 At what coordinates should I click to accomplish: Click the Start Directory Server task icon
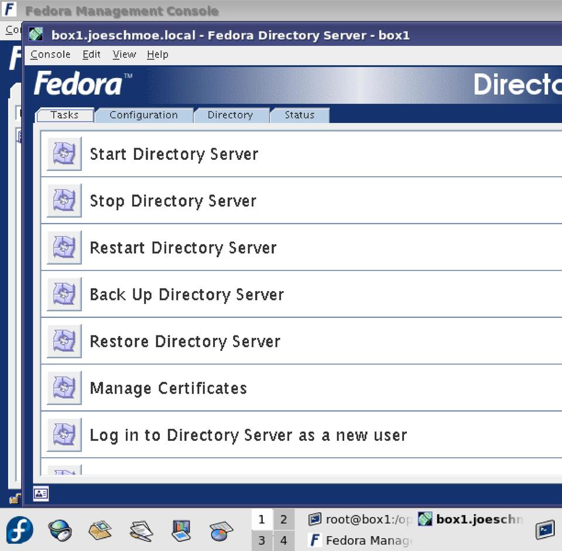click(x=64, y=154)
